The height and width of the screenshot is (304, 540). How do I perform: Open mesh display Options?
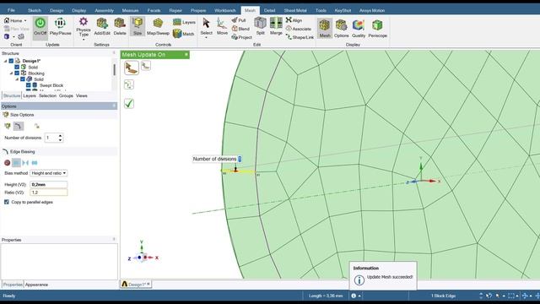(x=341, y=28)
